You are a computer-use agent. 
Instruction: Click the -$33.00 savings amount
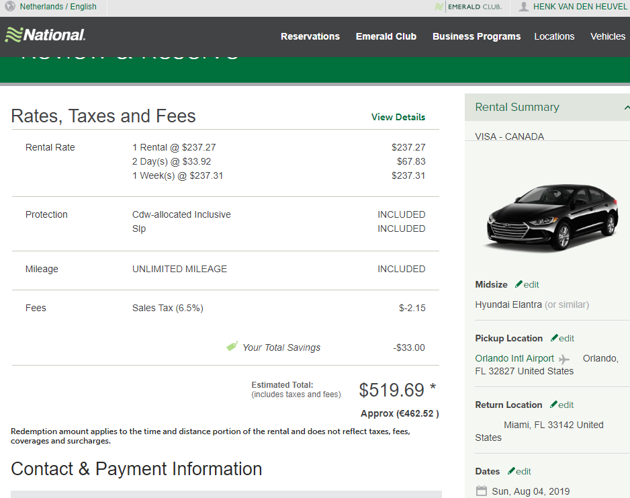[x=409, y=347]
